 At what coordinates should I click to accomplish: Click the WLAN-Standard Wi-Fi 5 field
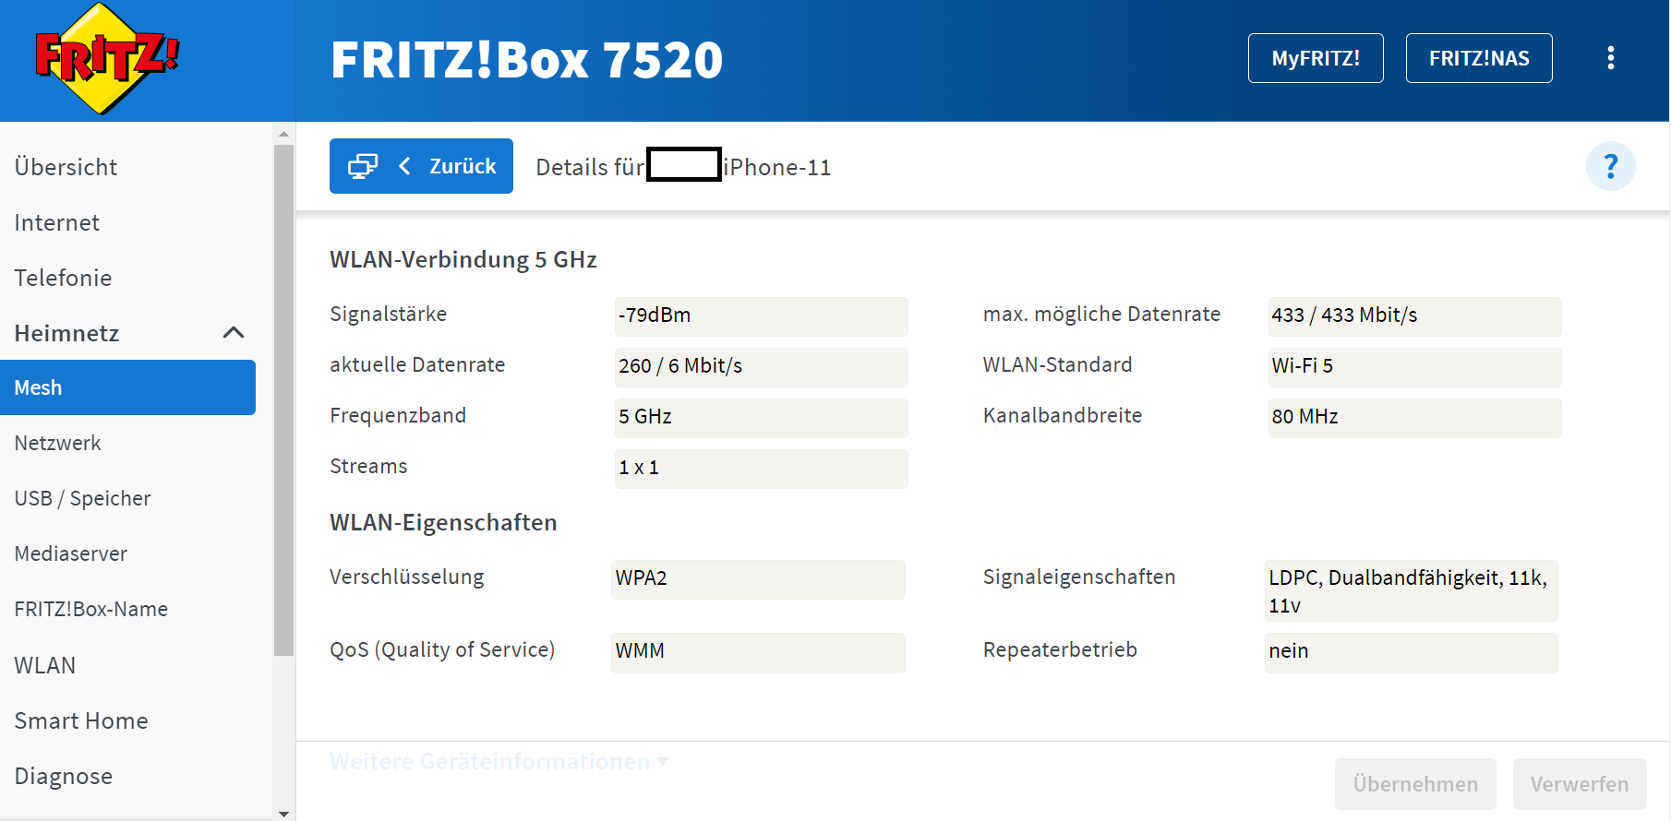(1414, 366)
